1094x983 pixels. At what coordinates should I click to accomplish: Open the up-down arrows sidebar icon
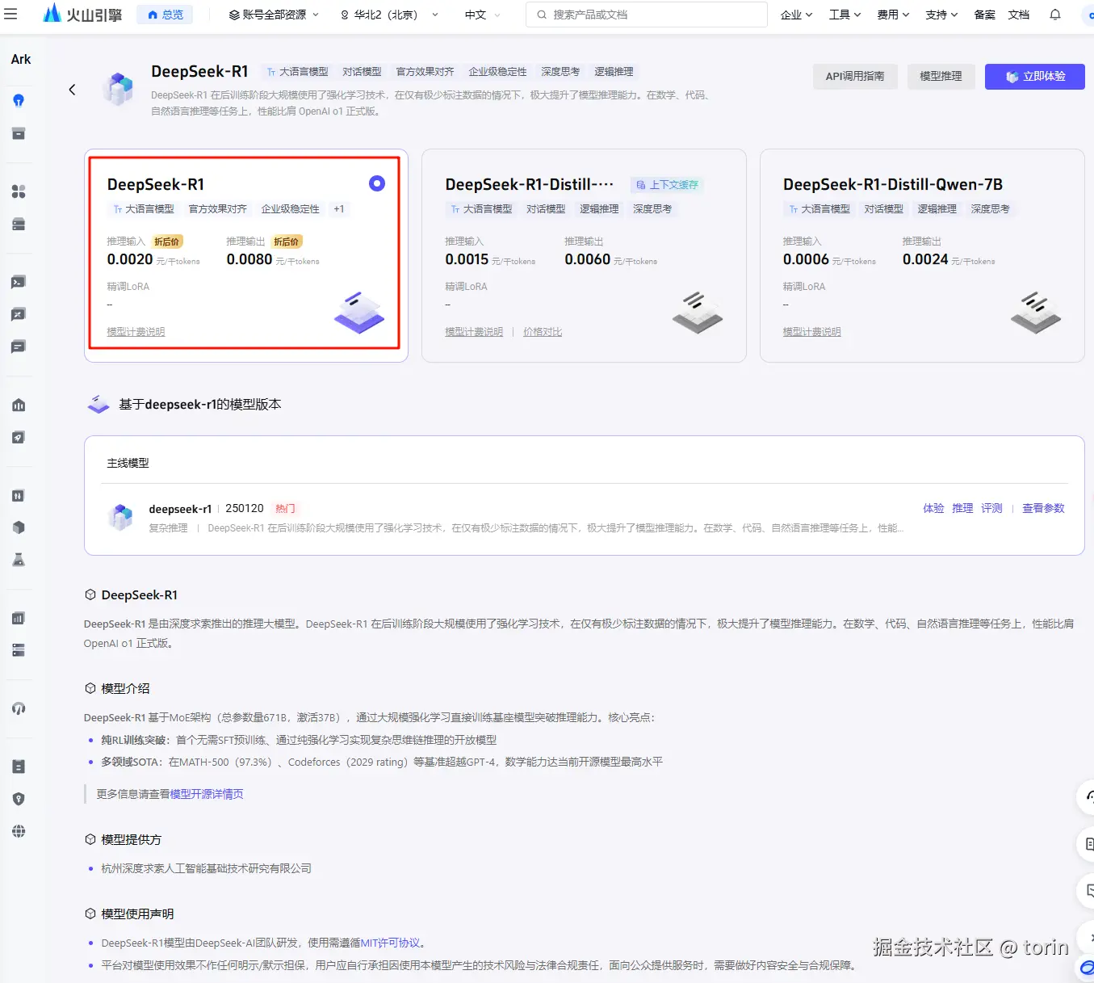[19, 495]
